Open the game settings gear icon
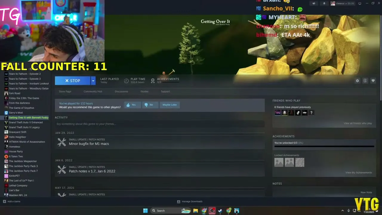This screenshot has height=215, width=382. pos(357,81)
